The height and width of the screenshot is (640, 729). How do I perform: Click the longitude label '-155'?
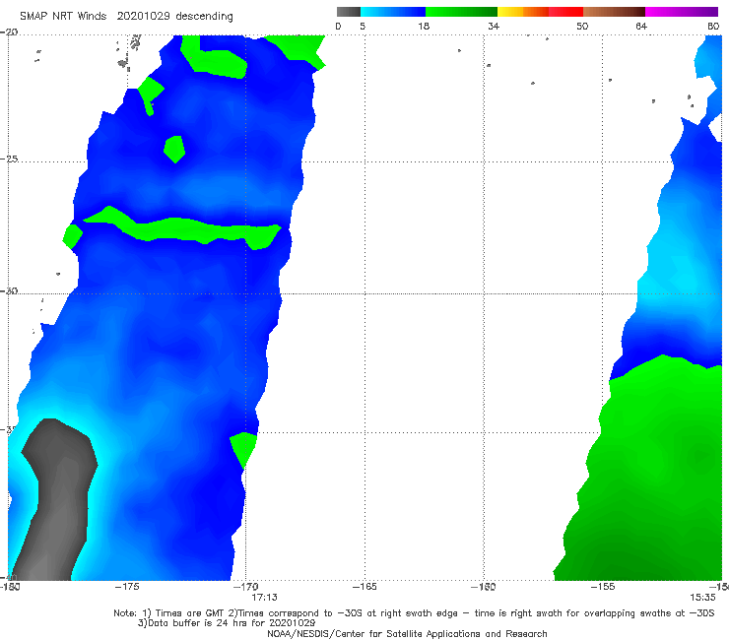point(603,587)
